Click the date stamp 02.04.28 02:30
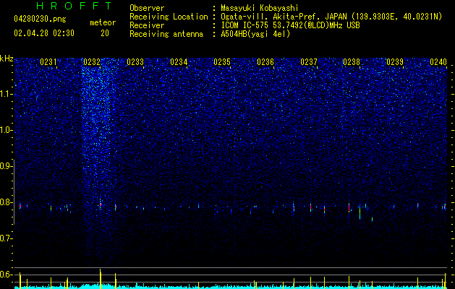This screenshot has width=455, height=289. (44, 33)
